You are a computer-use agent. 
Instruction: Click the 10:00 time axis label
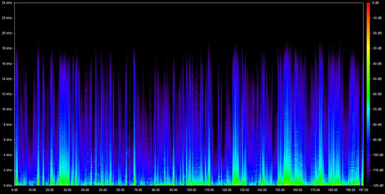(32, 190)
